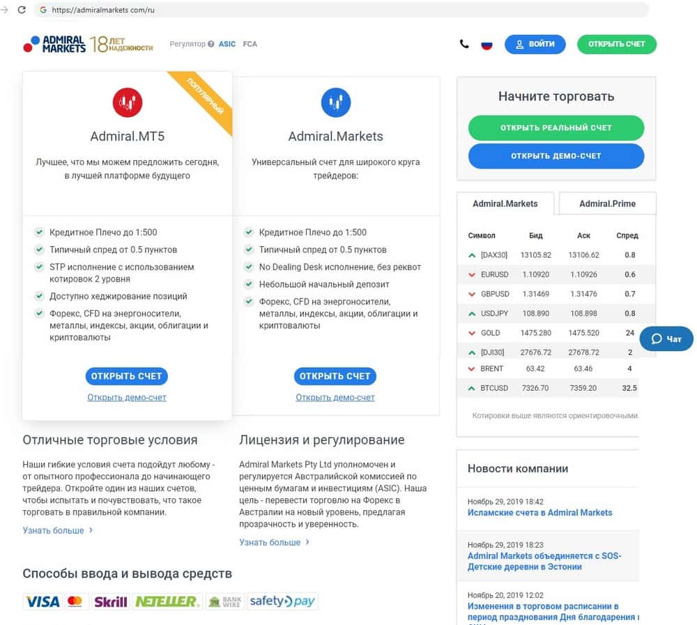Click the Популярный ribbon on MT5 card
The width and height of the screenshot is (697, 625).
[205, 98]
